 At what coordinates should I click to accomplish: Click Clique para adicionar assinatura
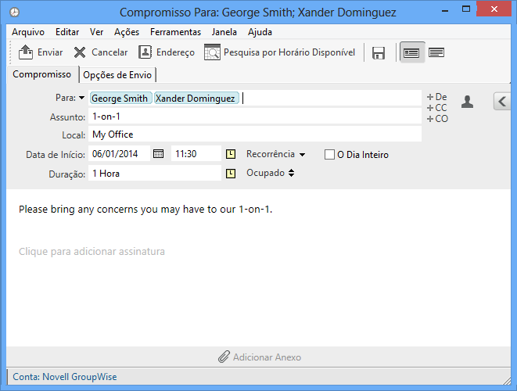(x=92, y=252)
